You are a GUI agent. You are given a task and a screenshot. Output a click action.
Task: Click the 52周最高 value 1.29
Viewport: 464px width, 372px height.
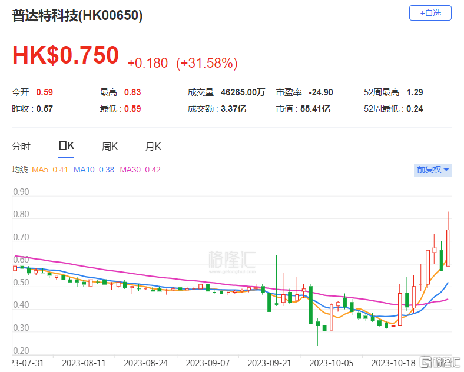[x=415, y=92]
